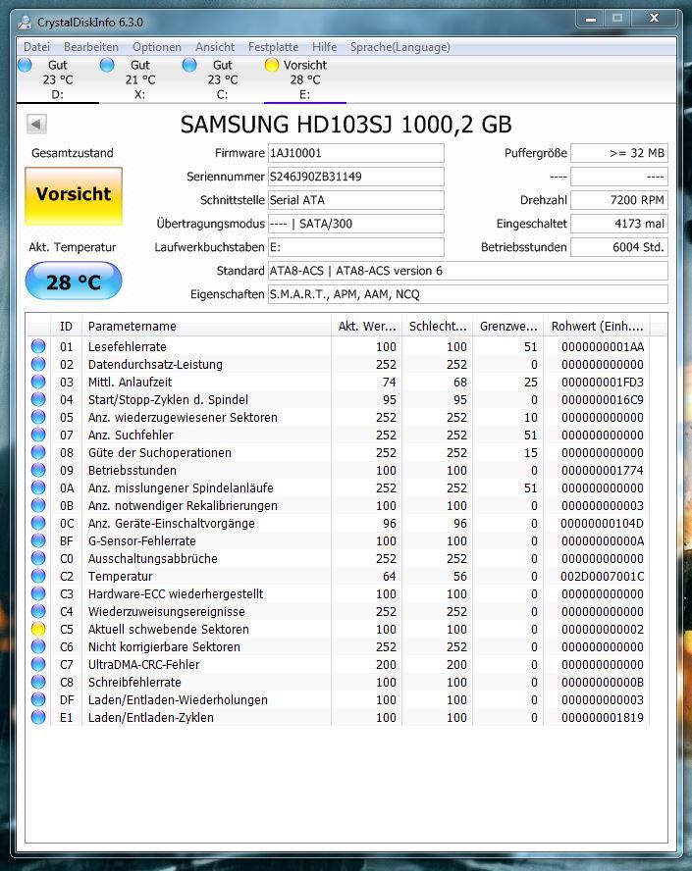692x871 pixels.
Task: Click status icon for Laden/Entladen-Zyklen
Action: point(38,717)
